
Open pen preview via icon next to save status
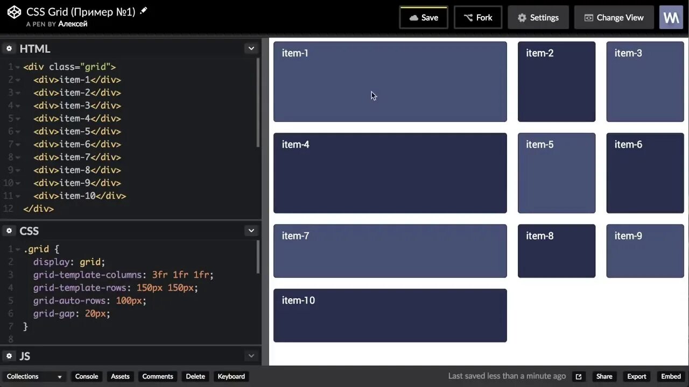pyautogui.click(x=579, y=376)
